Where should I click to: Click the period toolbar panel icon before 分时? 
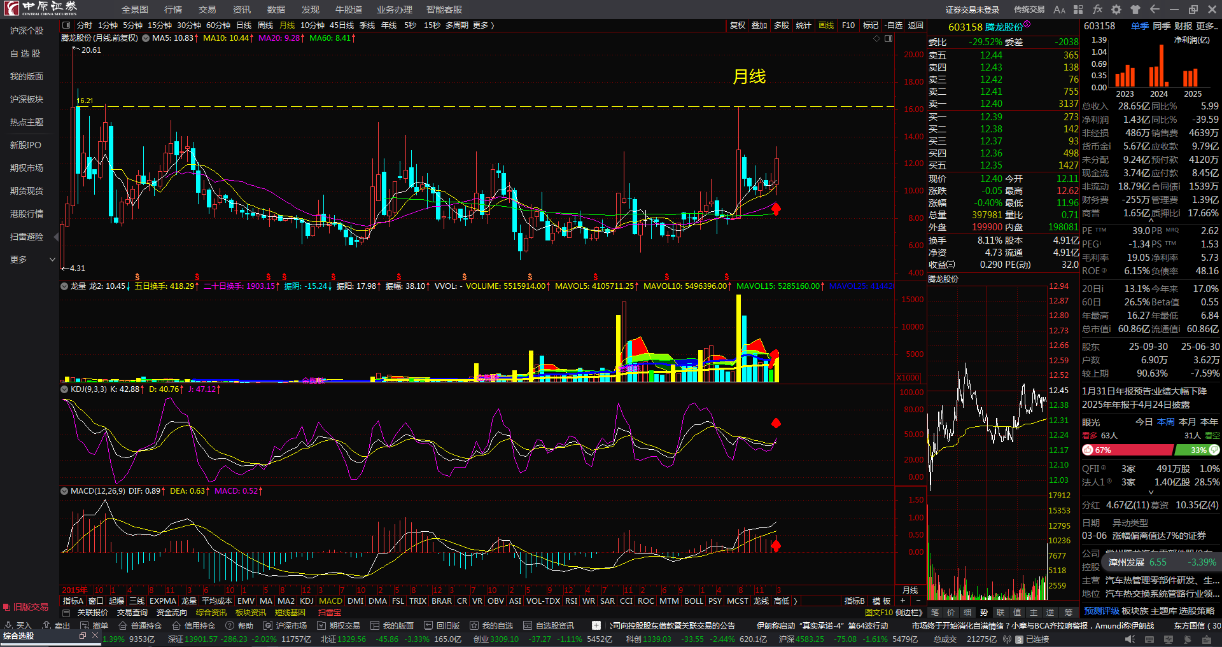pyautogui.click(x=66, y=25)
